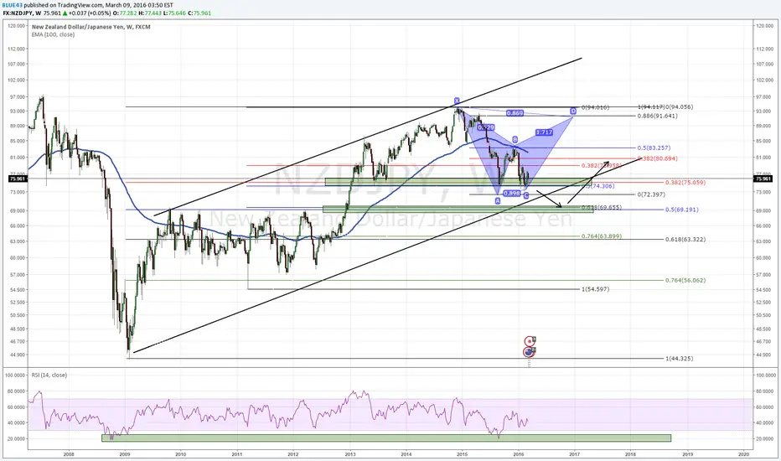Click the 2016 label on time axis

[519, 454]
